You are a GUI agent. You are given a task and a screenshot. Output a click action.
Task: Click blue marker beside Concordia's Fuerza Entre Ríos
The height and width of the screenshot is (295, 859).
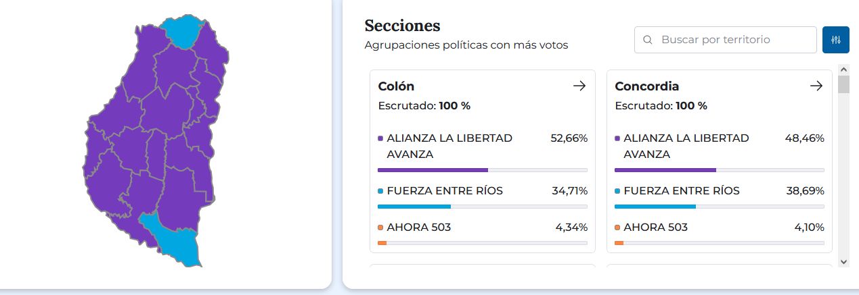point(617,191)
